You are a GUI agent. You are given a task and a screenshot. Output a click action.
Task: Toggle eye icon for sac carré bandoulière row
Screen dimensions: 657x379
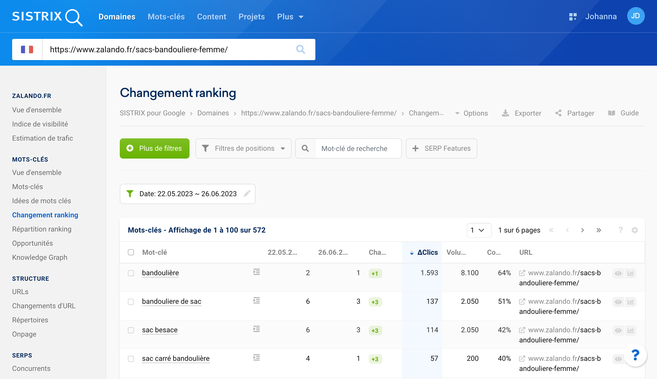click(x=618, y=359)
